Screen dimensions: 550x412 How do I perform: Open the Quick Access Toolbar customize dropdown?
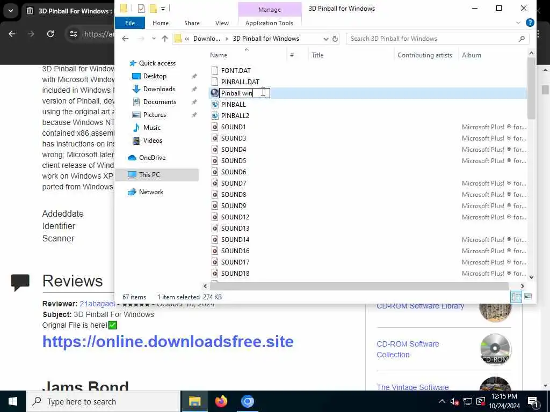[x=163, y=9]
